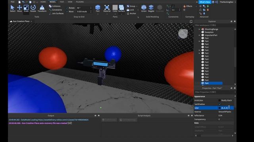Switch to the TEST ribbon tab
Viewport: 254px width, 142px height.
pyautogui.click(x=62, y=2)
